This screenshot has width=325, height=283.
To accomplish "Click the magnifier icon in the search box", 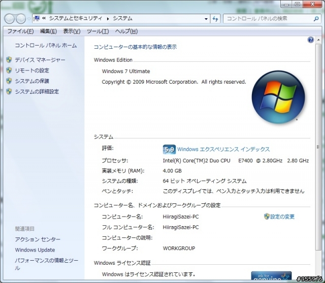I will tap(316, 19).
